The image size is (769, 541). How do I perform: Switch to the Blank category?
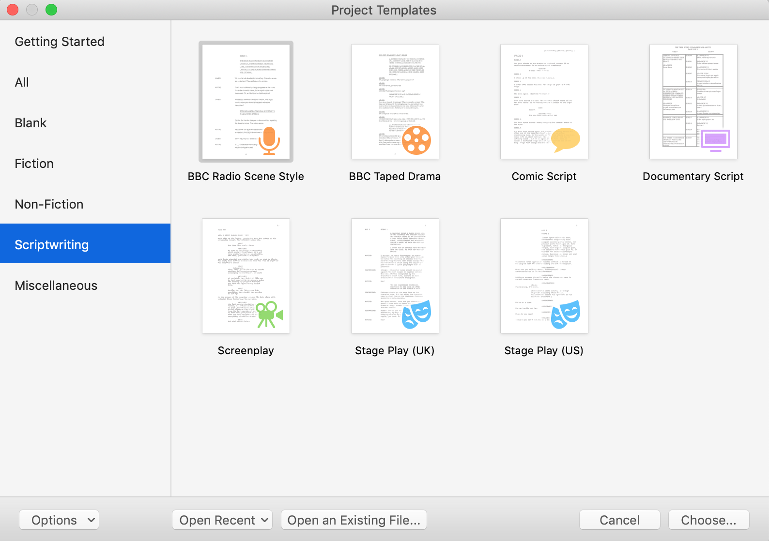click(85, 123)
